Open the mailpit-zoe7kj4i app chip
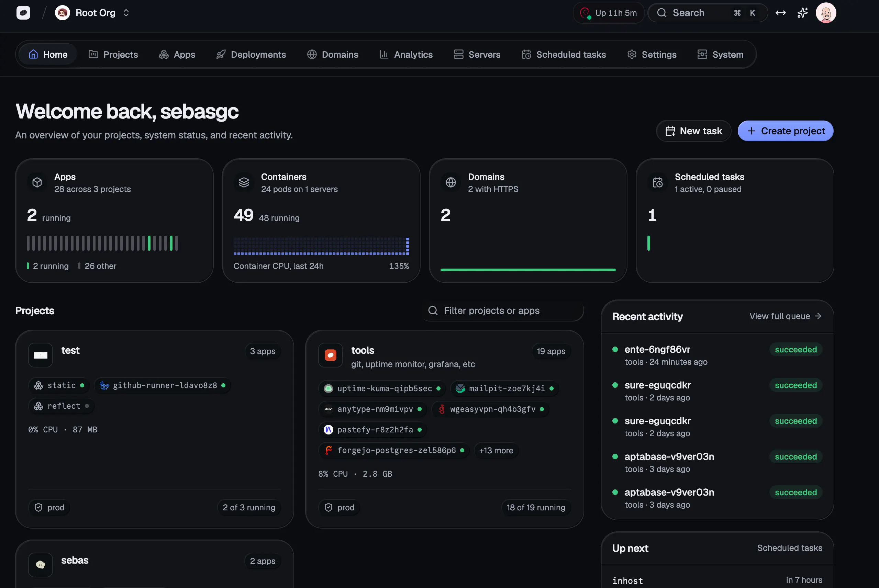 click(x=504, y=388)
